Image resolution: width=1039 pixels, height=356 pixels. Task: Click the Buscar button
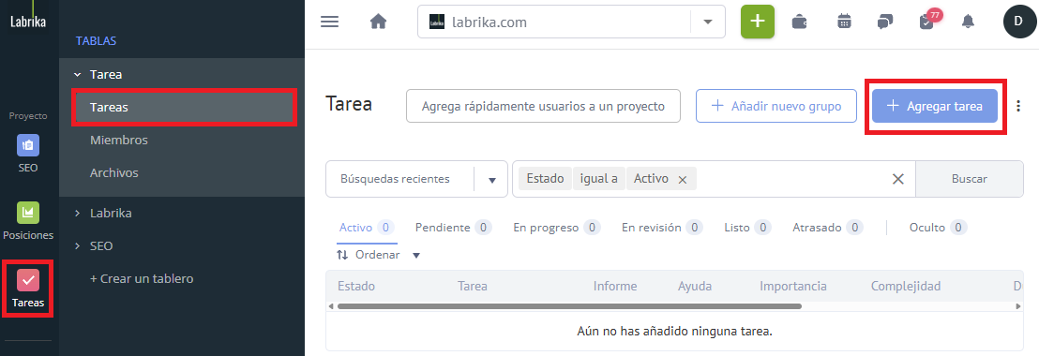(970, 179)
